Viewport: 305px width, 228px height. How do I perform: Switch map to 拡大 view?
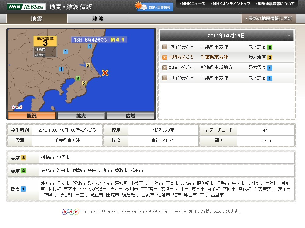pyautogui.click(x=81, y=116)
